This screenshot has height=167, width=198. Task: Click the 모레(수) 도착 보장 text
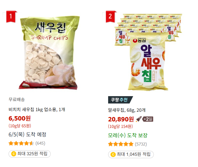coord(128,135)
